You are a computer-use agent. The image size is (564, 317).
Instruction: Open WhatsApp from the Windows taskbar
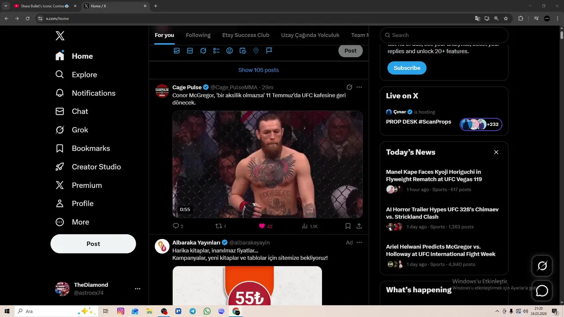207,311
